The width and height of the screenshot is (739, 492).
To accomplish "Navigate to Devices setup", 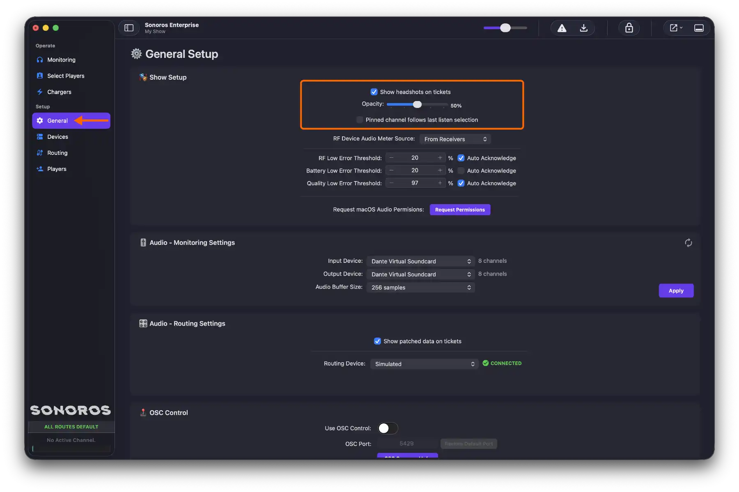I will click(71, 137).
